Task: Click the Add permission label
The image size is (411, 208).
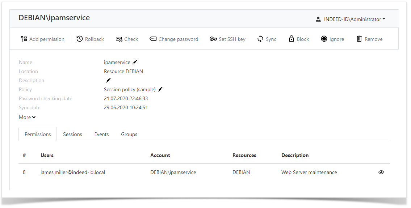Action: (x=47, y=39)
